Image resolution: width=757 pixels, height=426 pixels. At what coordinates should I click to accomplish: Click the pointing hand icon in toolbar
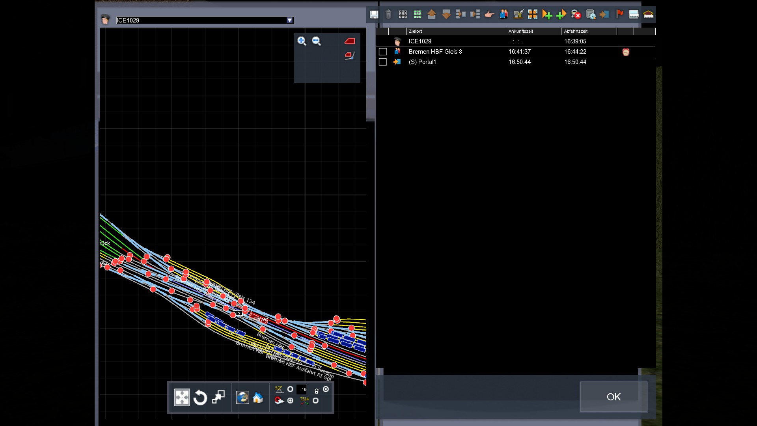pyautogui.click(x=489, y=15)
